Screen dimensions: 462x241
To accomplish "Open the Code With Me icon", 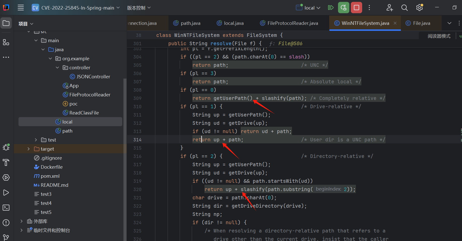I will click(x=390, y=8).
